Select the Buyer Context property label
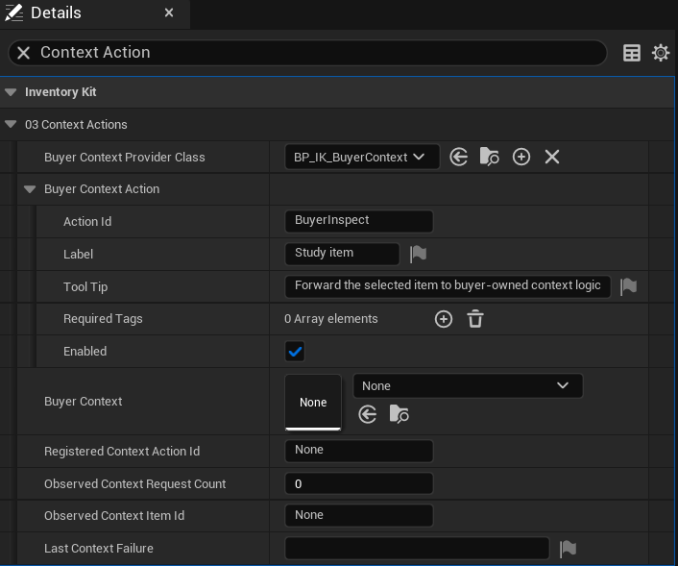Screen dimensions: 678x566 [83, 402]
